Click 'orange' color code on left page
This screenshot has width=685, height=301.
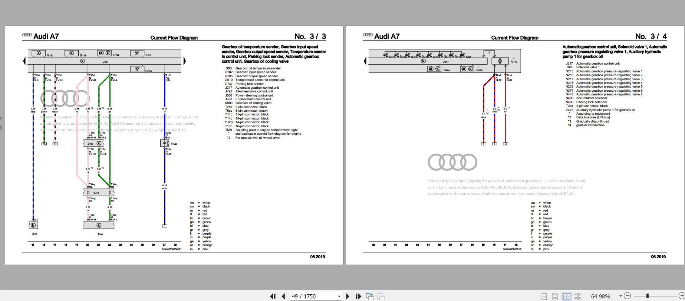207,245
